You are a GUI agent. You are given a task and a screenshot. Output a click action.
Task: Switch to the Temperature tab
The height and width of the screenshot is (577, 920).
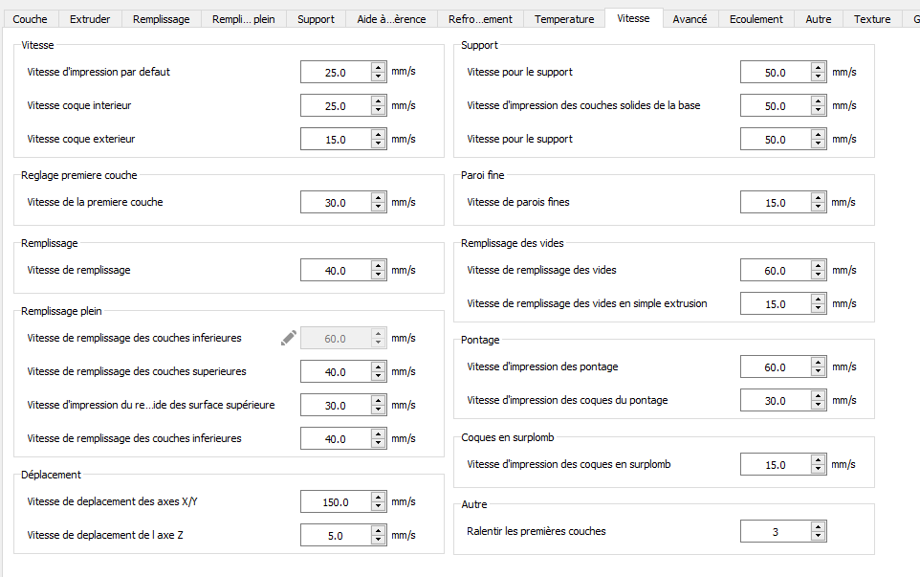[x=564, y=19]
